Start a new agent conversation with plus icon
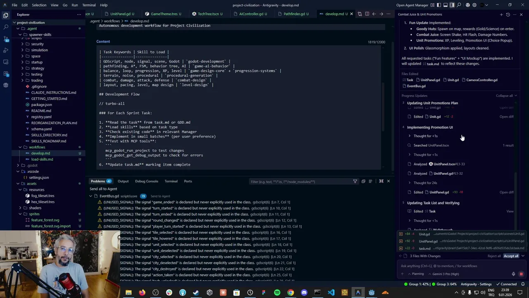The image size is (529, 298). [x=501, y=14]
